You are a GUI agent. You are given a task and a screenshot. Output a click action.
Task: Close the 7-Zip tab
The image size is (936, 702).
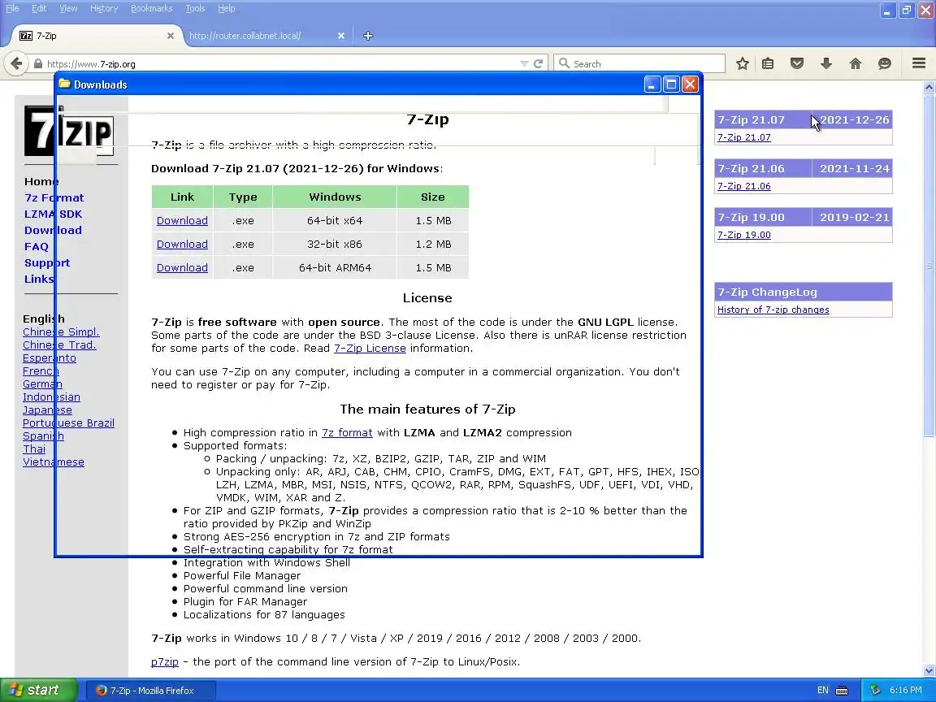[x=170, y=36]
